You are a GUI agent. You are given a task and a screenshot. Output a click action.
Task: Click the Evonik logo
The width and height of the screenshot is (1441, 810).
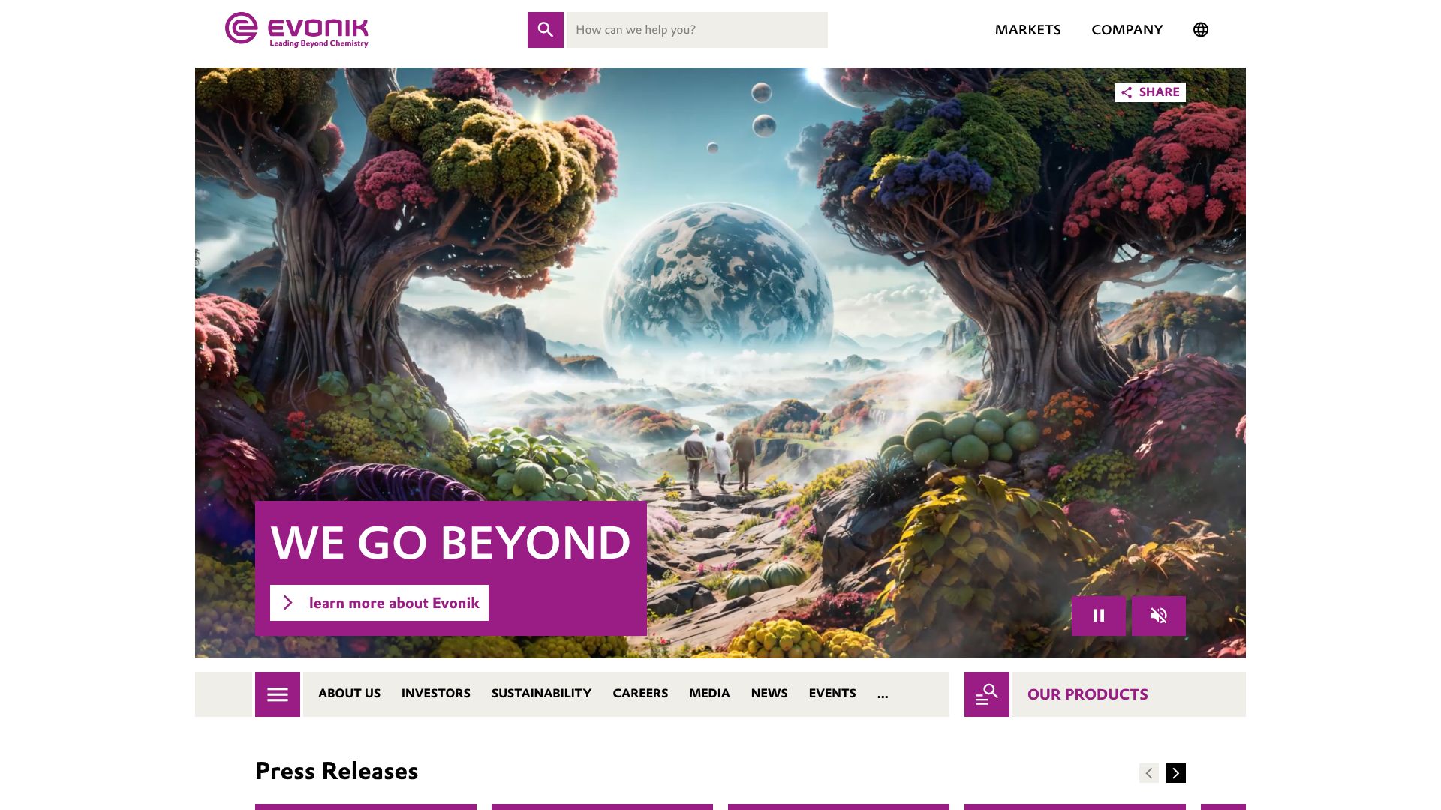[x=296, y=30]
